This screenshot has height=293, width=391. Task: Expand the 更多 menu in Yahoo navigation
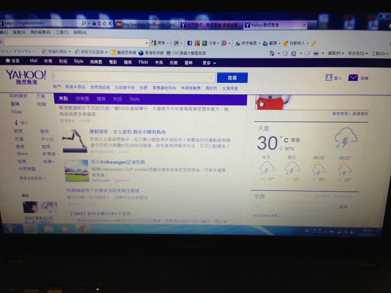point(209,63)
